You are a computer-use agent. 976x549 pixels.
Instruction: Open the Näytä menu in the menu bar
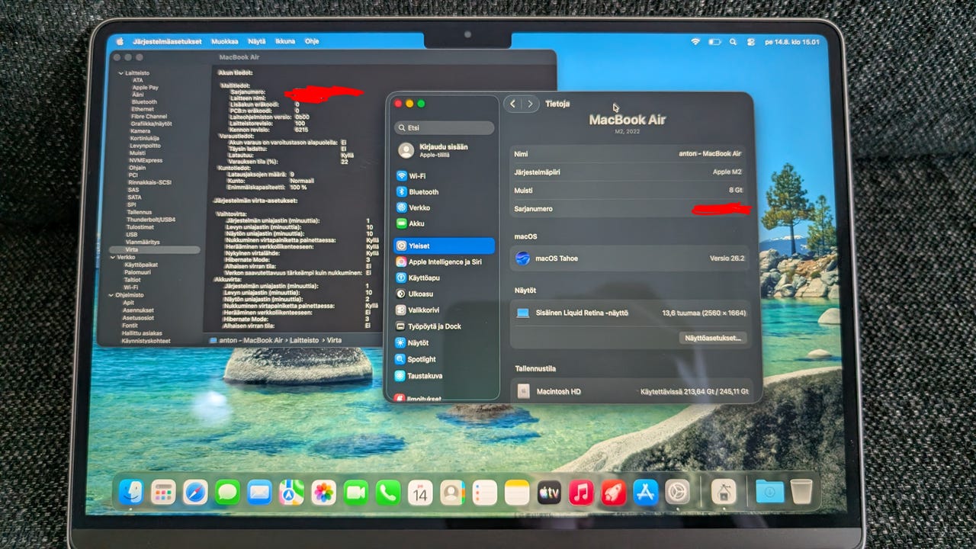[256, 41]
